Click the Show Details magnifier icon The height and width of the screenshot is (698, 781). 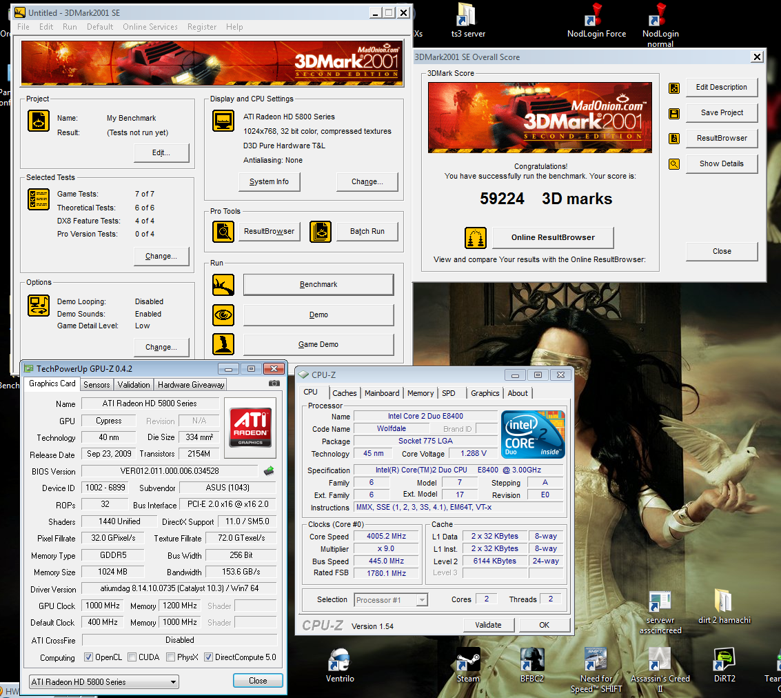click(674, 164)
